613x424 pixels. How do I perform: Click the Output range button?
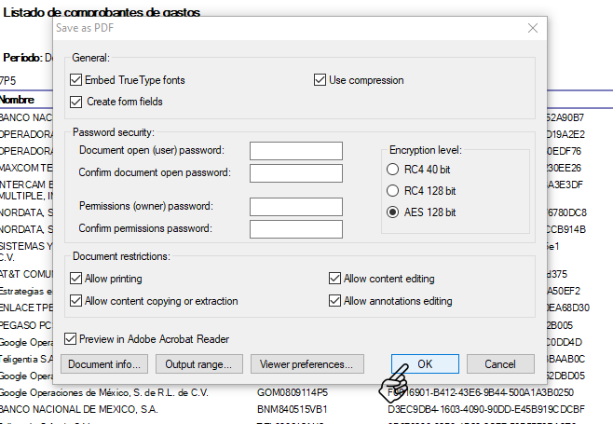pos(201,364)
